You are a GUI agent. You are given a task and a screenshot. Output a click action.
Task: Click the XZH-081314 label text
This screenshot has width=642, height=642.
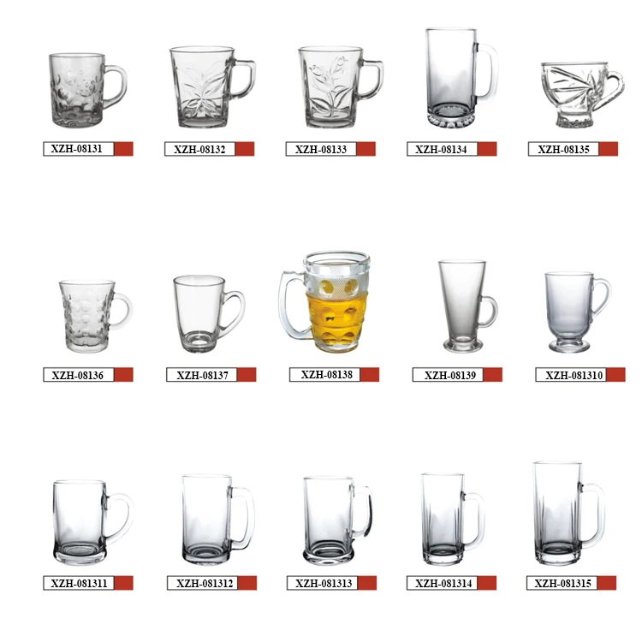pyautogui.click(x=443, y=583)
